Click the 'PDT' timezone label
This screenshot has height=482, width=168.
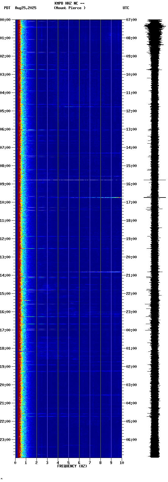7,8
